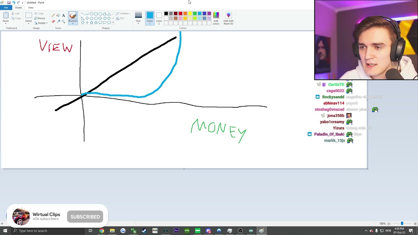Screen dimensions: 418x235
Task: Select the rectangular Select tool
Action: (28, 15)
